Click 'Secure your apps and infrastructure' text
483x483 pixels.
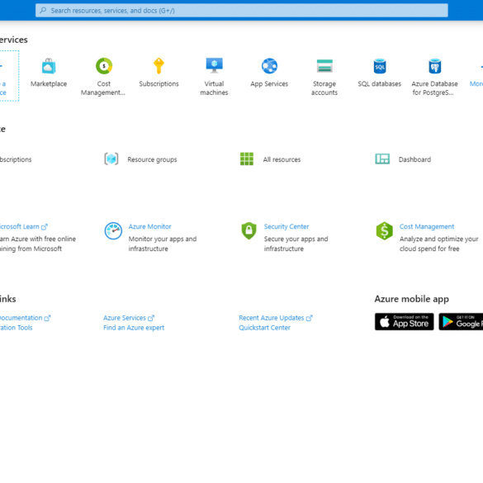coord(296,244)
